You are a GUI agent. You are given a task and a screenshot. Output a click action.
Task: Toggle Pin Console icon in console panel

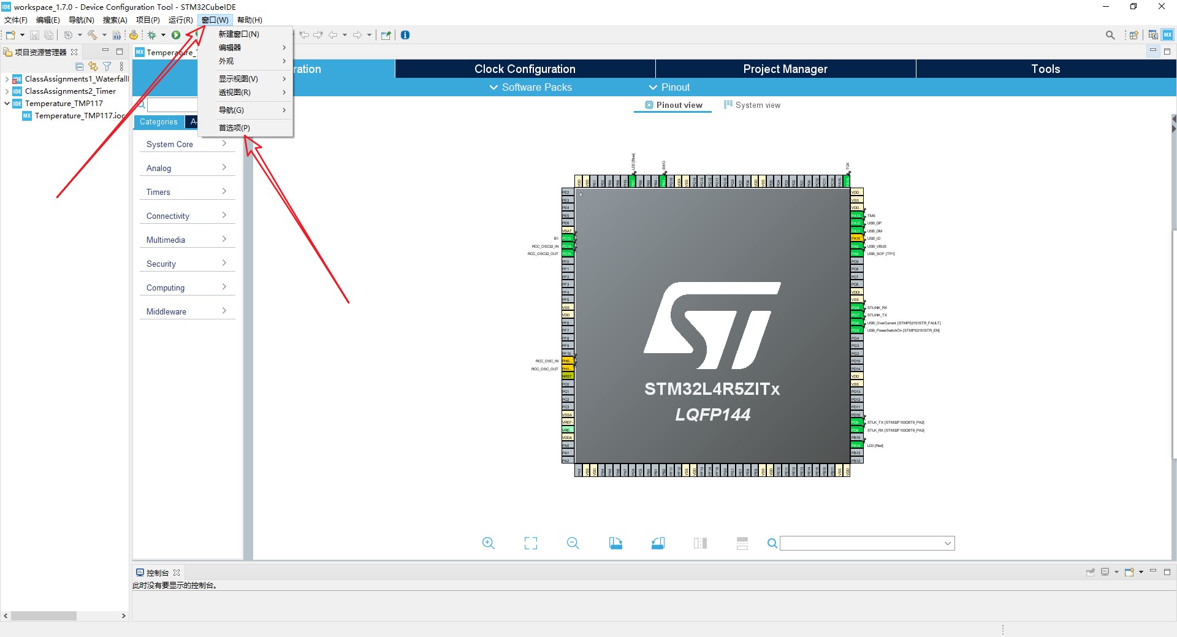click(1091, 572)
